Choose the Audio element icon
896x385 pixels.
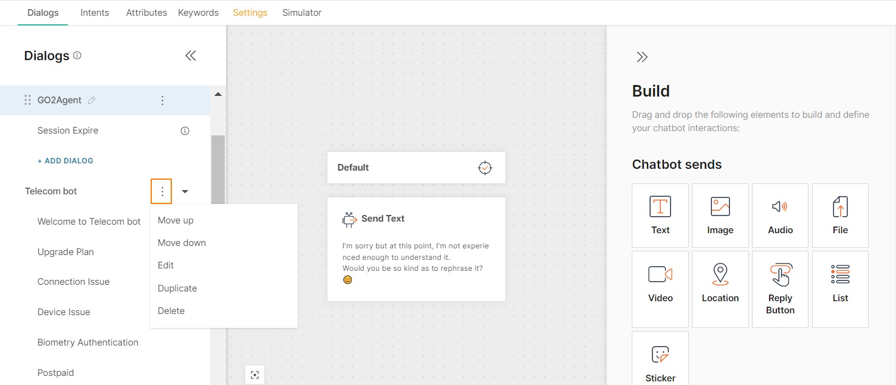click(x=780, y=207)
